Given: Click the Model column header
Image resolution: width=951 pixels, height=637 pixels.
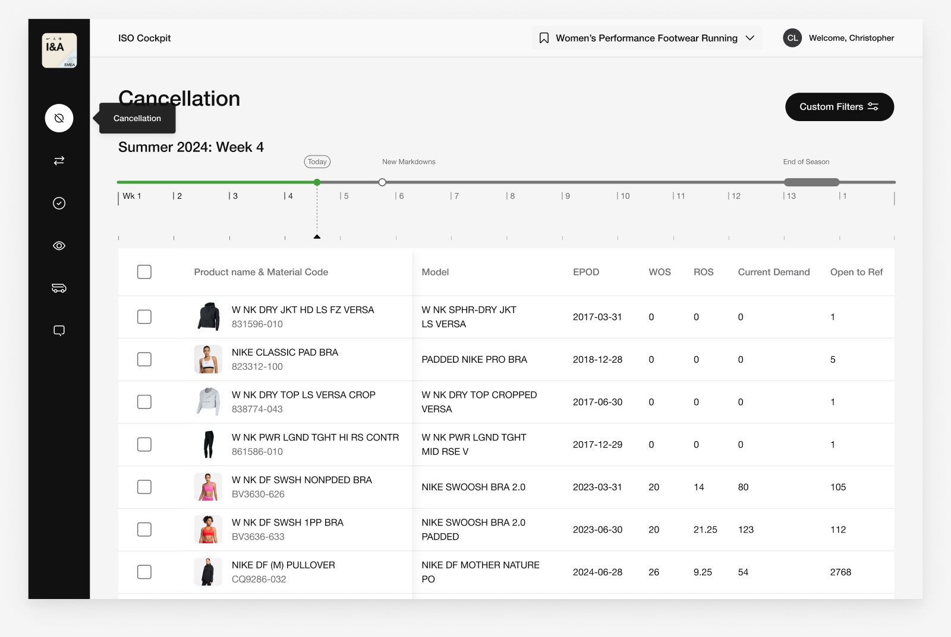Looking at the screenshot, I should coord(435,272).
